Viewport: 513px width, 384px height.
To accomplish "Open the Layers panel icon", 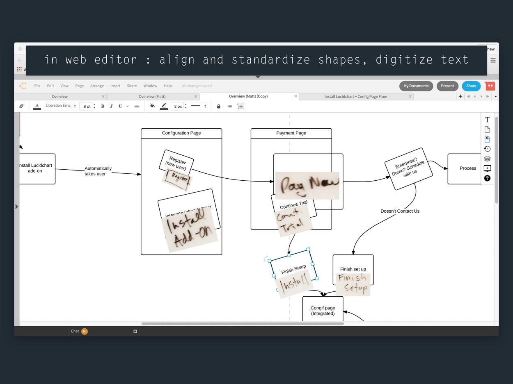I will point(487,159).
